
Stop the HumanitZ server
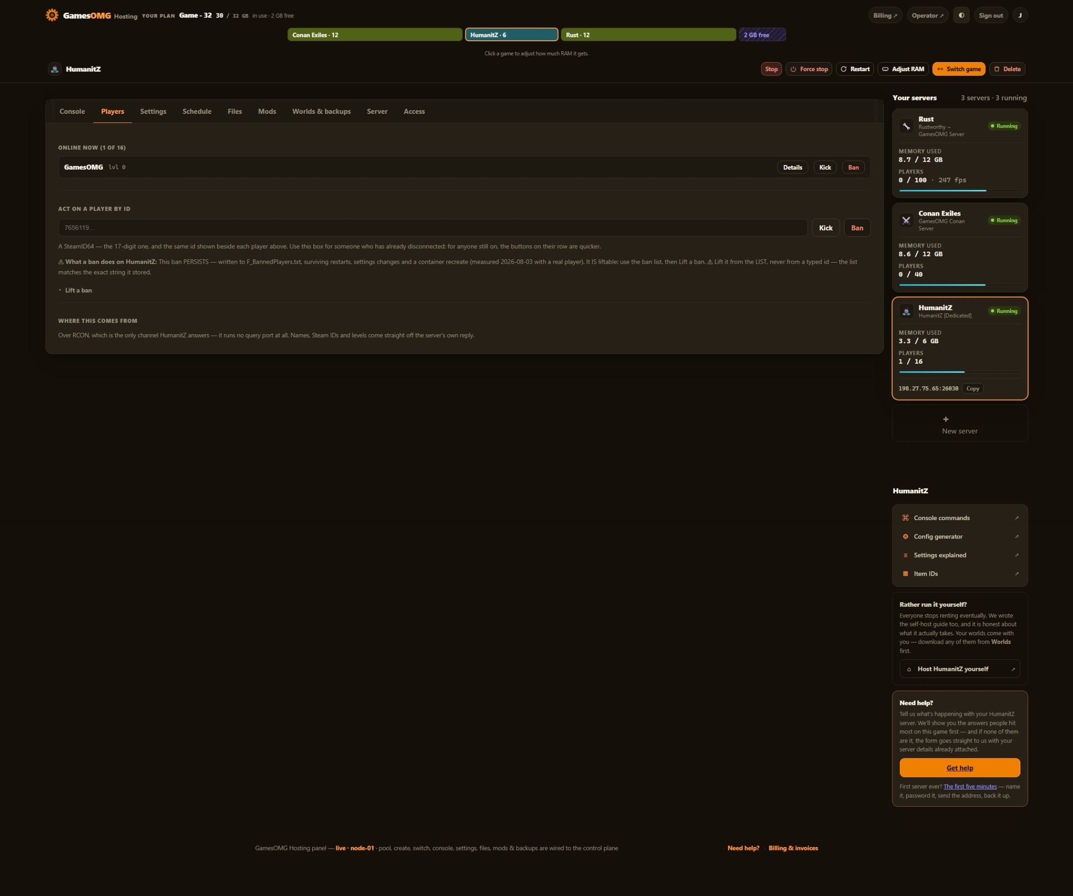point(771,69)
